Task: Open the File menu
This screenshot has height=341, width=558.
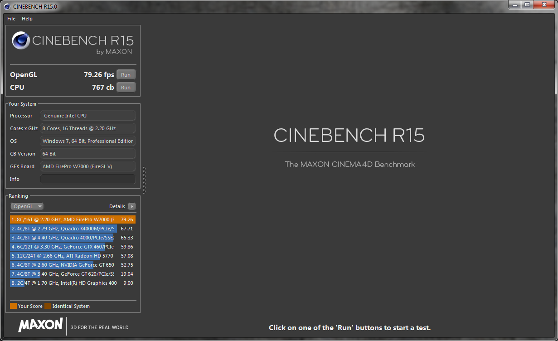Action: [x=11, y=19]
